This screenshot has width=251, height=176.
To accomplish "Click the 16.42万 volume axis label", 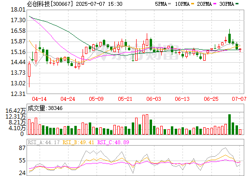I will tap(15, 111).
